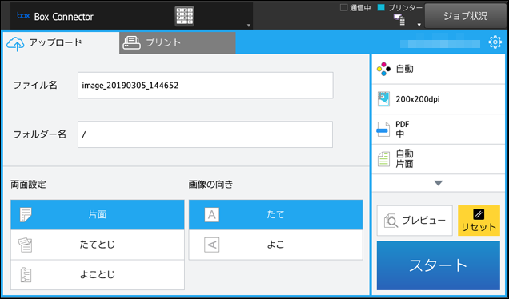Click the プレビュー preview button
This screenshot has width=509, height=299.
tap(415, 221)
